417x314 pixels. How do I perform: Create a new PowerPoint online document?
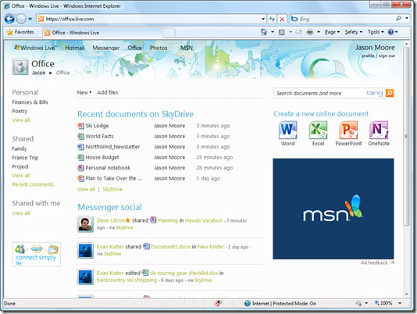click(x=348, y=134)
